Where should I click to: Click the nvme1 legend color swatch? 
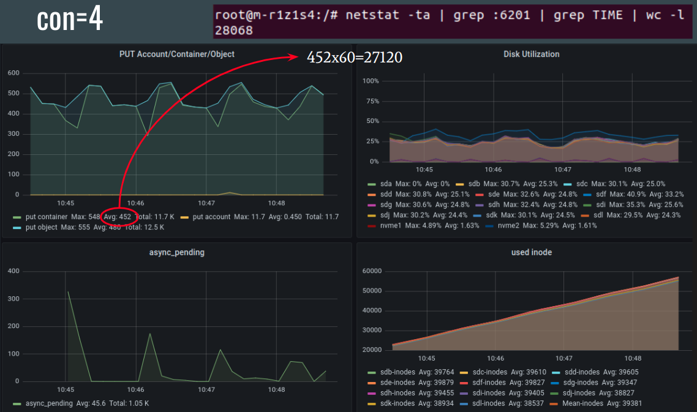click(372, 225)
